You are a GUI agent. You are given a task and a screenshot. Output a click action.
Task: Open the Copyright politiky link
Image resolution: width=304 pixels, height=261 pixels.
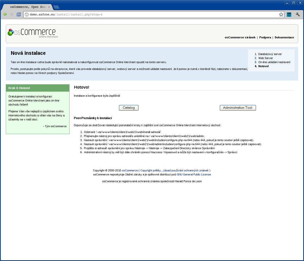point(150,171)
